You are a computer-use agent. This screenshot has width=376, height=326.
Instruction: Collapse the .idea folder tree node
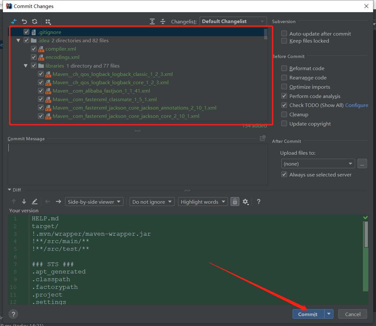(x=18, y=40)
